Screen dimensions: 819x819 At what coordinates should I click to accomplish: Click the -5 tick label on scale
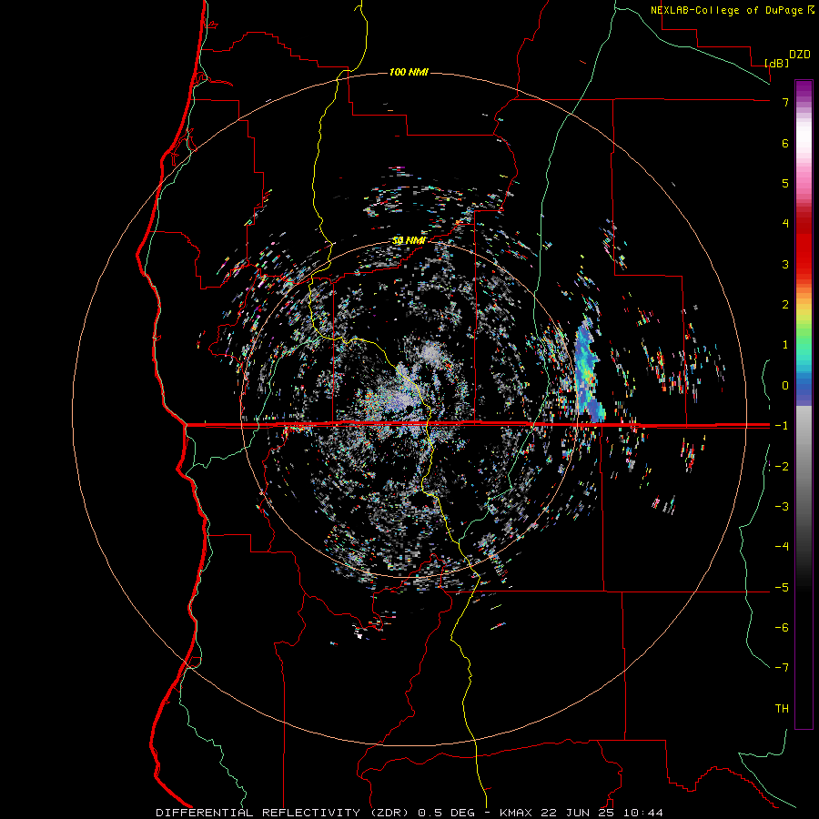point(782,588)
